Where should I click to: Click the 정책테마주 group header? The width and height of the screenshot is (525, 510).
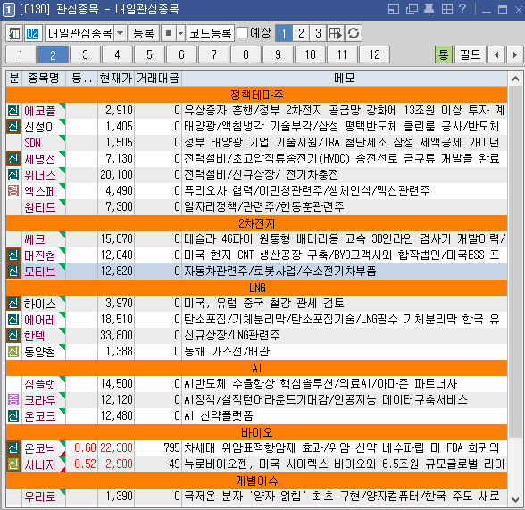pyautogui.click(x=257, y=95)
